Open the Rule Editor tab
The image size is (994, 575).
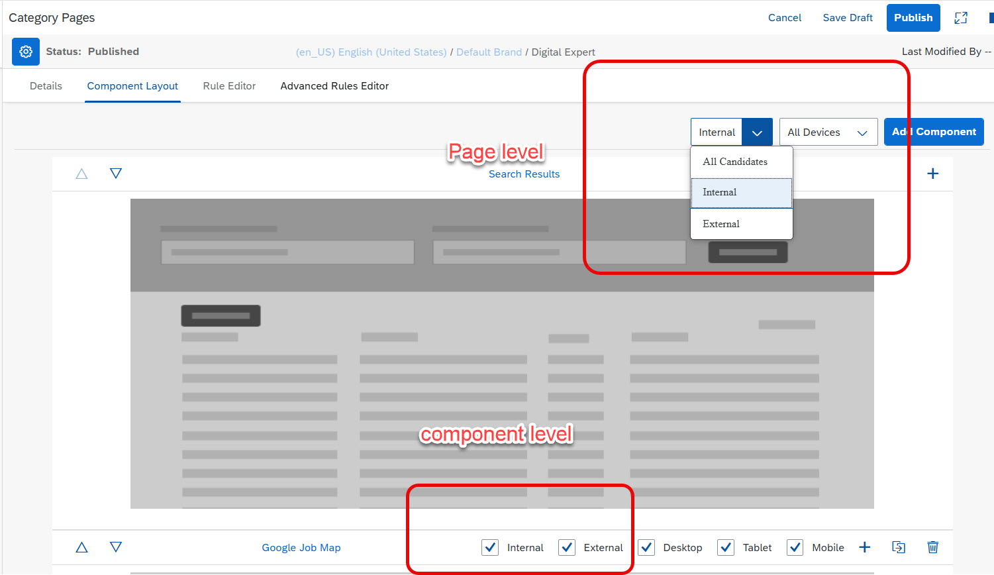229,86
